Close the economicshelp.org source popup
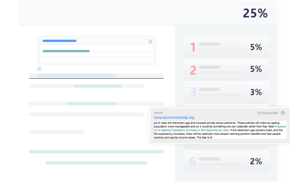This screenshot has height=183, width=308. coord(283,113)
